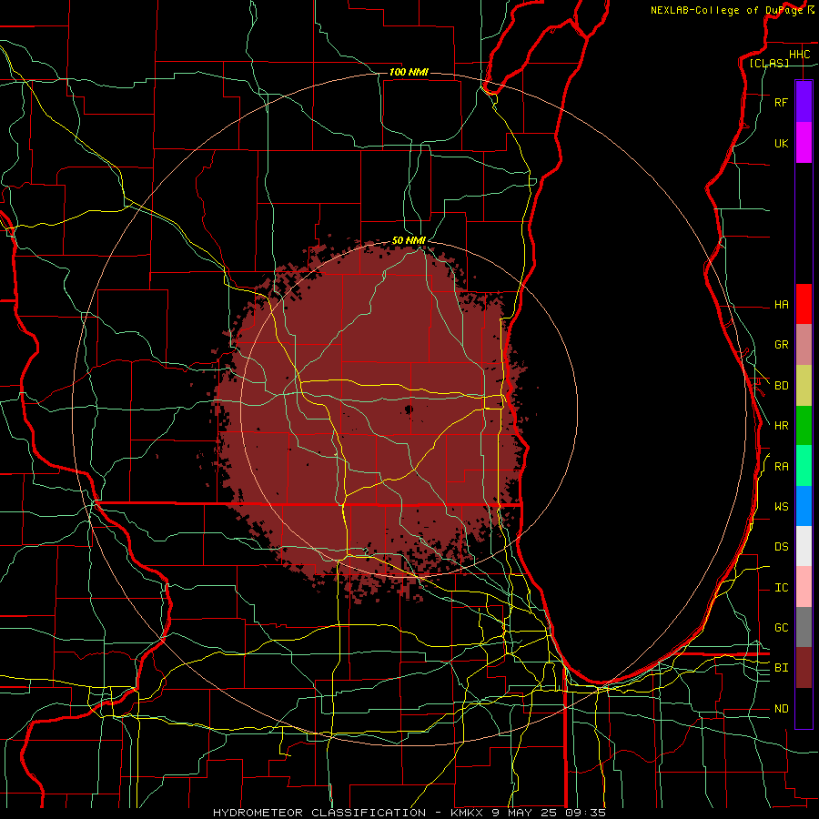
Task: Select the yellow BD legend swatch
Action: (x=804, y=386)
